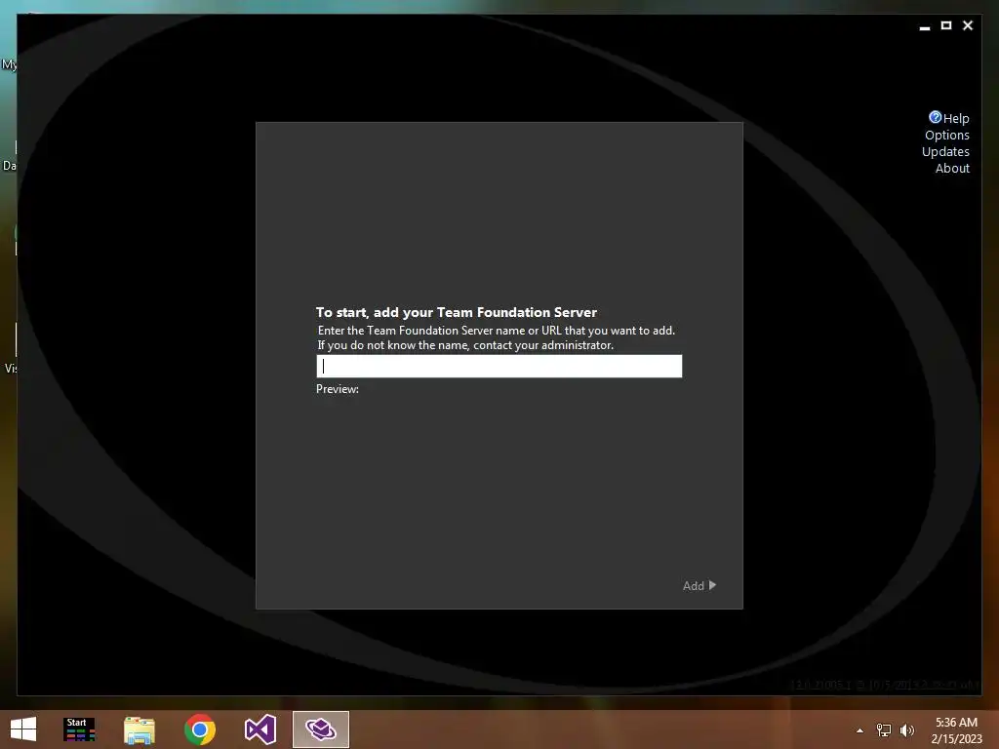Image resolution: width=999 pixels, height=749 pixels.
Task: Open the Windows Start menu button
Action: tap(23, 729)
